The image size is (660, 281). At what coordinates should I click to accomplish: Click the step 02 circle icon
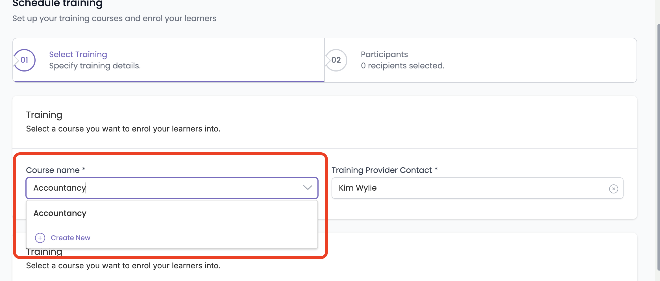coord(336,60)
